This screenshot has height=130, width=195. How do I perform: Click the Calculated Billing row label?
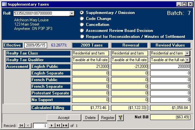tap(51, 108)
